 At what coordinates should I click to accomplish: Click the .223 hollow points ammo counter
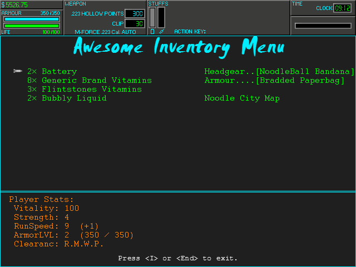pos(135,13)
